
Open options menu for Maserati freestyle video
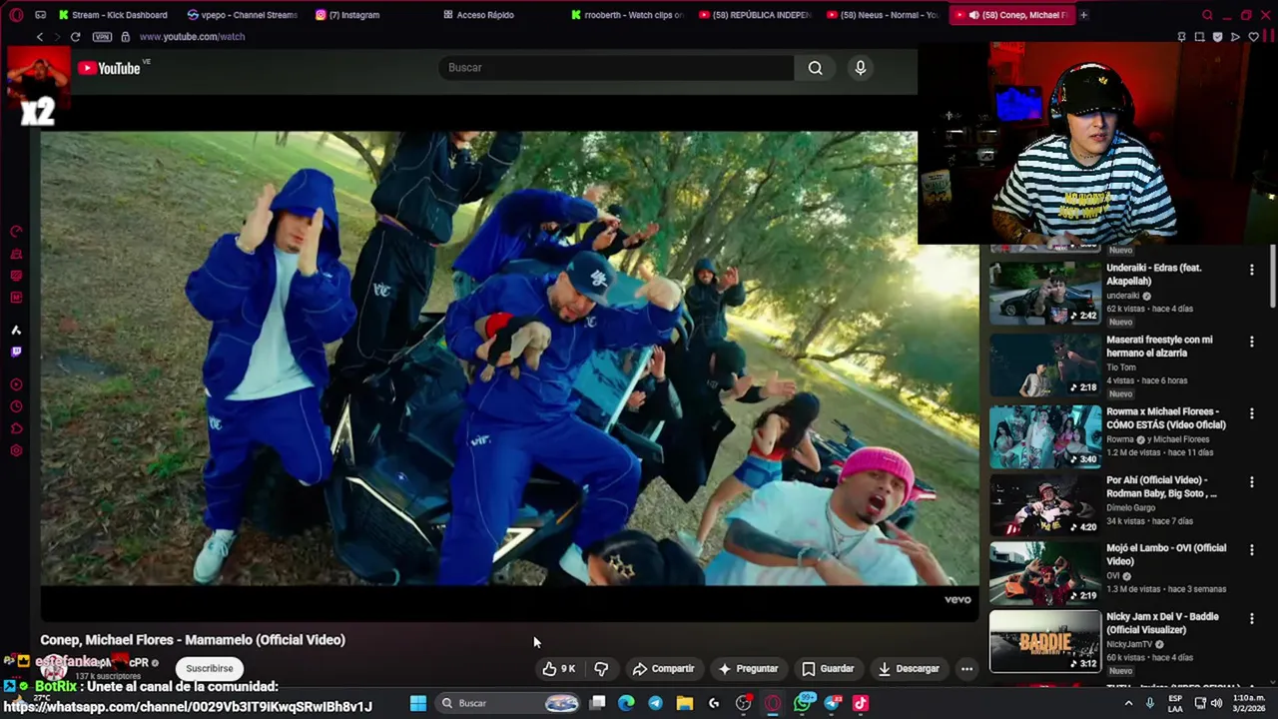pyautogui.click(x=1251, y=342)
